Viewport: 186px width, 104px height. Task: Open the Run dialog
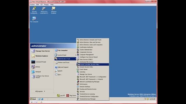(x=65, y=75)
